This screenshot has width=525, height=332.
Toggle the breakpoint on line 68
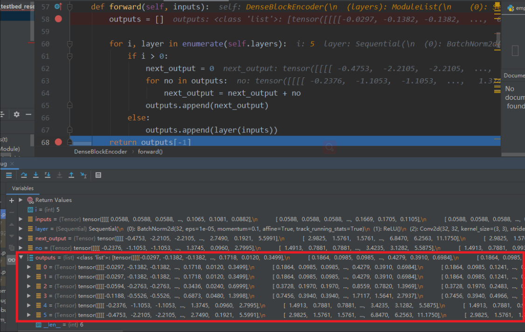pos(58,142)
